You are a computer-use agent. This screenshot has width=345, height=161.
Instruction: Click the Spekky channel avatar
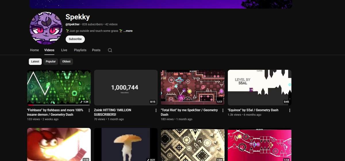tap(46, 28)
